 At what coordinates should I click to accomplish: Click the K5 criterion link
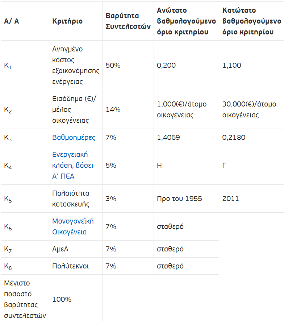[x=8, y=199]
